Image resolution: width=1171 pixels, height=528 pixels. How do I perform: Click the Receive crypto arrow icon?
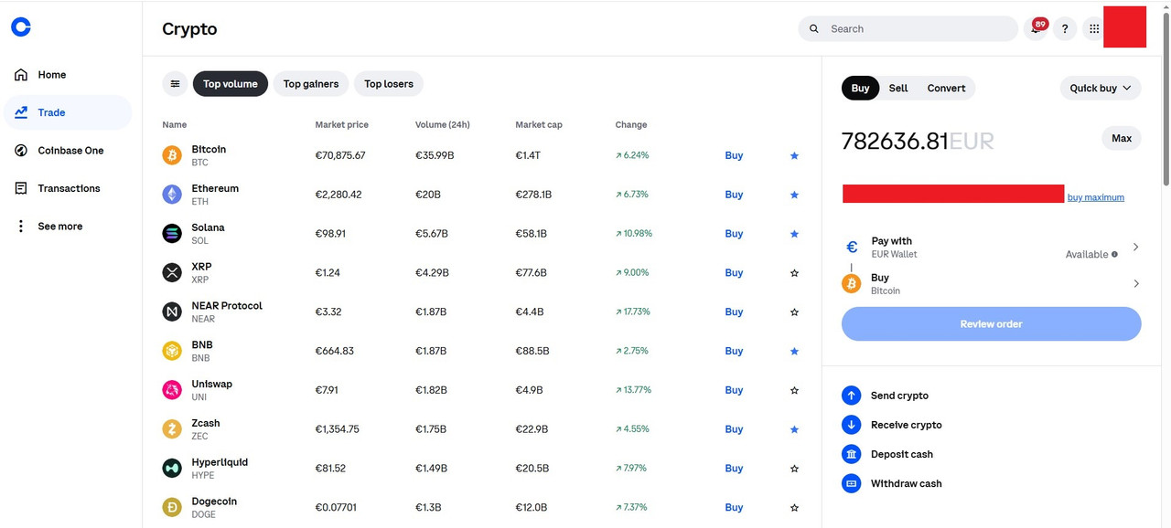pos(852,425)
